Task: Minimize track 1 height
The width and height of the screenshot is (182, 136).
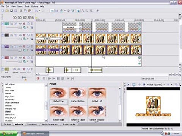Action: tap(3, 23)
